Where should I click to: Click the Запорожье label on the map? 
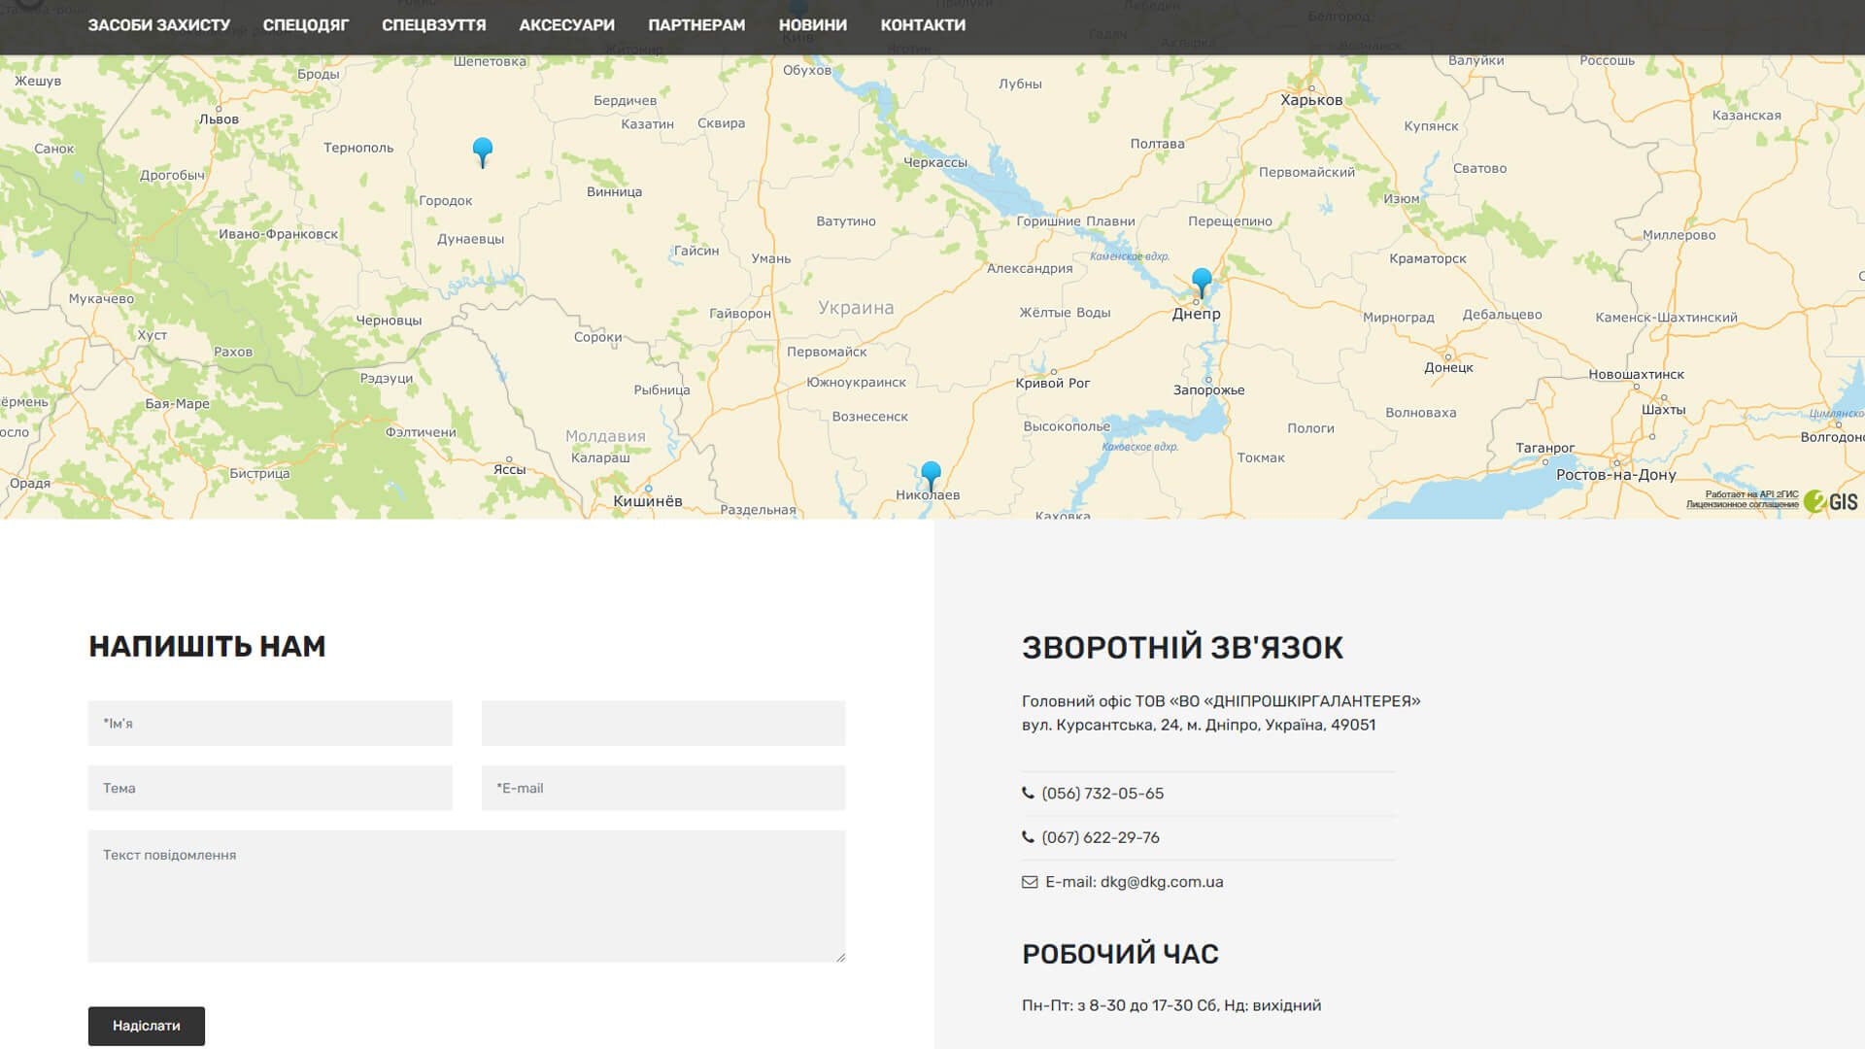pos(1208,390)
